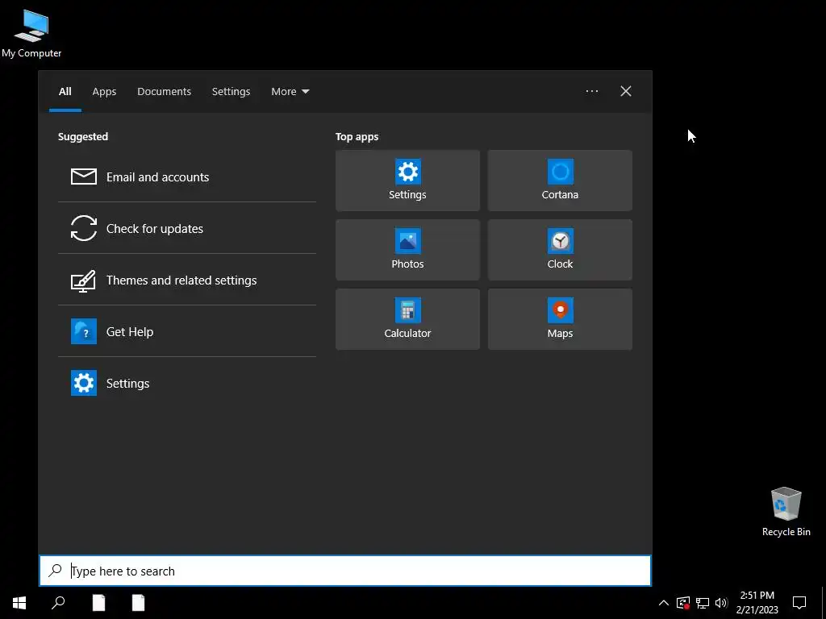Switch to the Documents tab
The width and height of the screenshot is (826, 619).
click(x=165, y=92)
